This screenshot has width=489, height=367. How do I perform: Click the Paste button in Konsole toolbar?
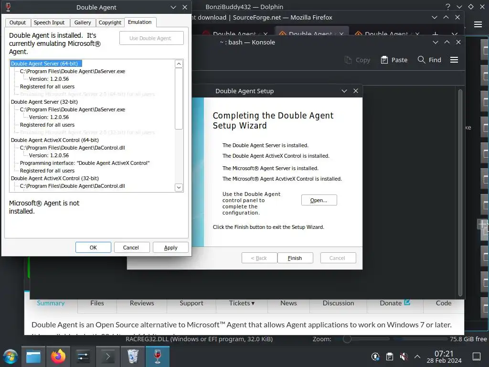(394, 60)
